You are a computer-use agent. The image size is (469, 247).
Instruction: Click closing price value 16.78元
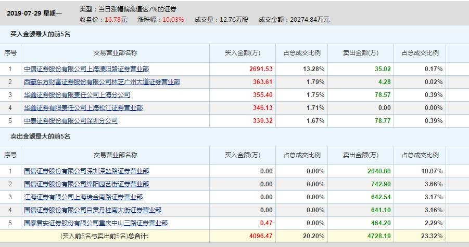pos(116,20)
